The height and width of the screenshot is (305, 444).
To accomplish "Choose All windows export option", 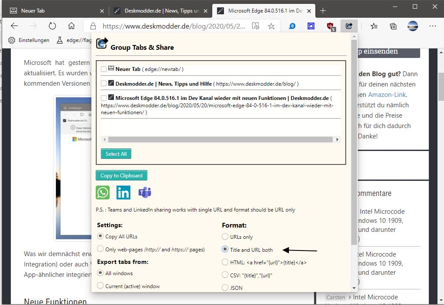I will 100,273.
